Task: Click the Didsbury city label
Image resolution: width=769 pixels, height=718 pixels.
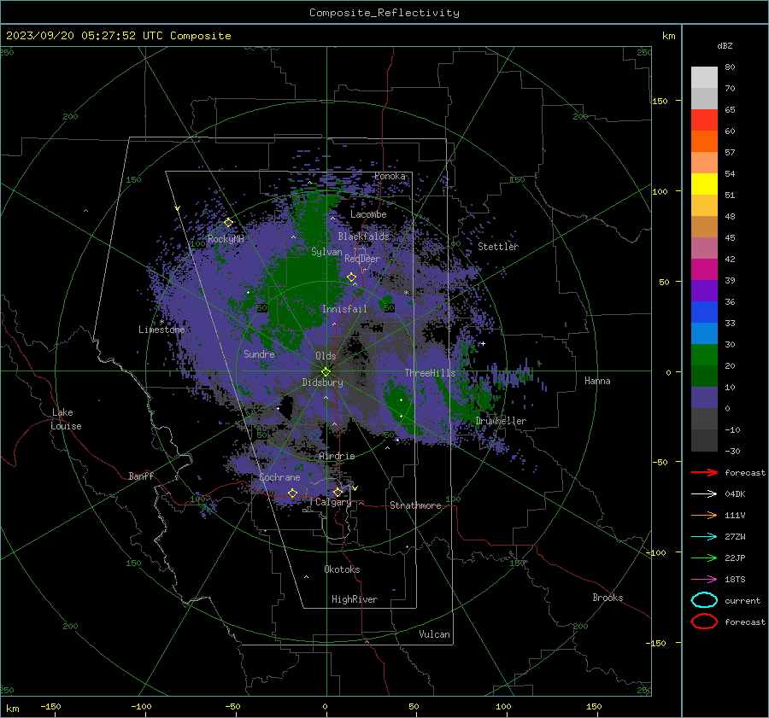Action: [322, 382]
